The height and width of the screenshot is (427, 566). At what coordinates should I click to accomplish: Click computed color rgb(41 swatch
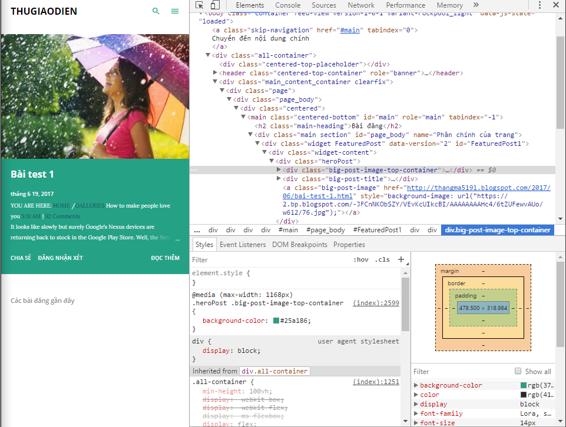click(x=524, y=395)
